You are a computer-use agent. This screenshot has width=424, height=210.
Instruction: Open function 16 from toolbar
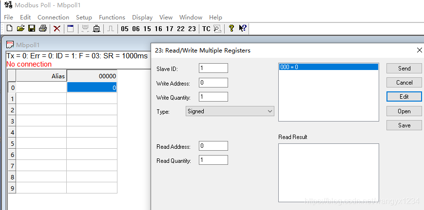pos(158,29)
